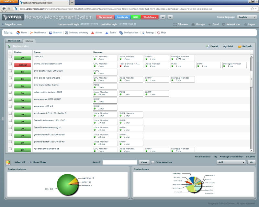259x207 pixels.
Task: Click the chart icon beside Select all
Action: pyautogui.click(x=8, y=162)
